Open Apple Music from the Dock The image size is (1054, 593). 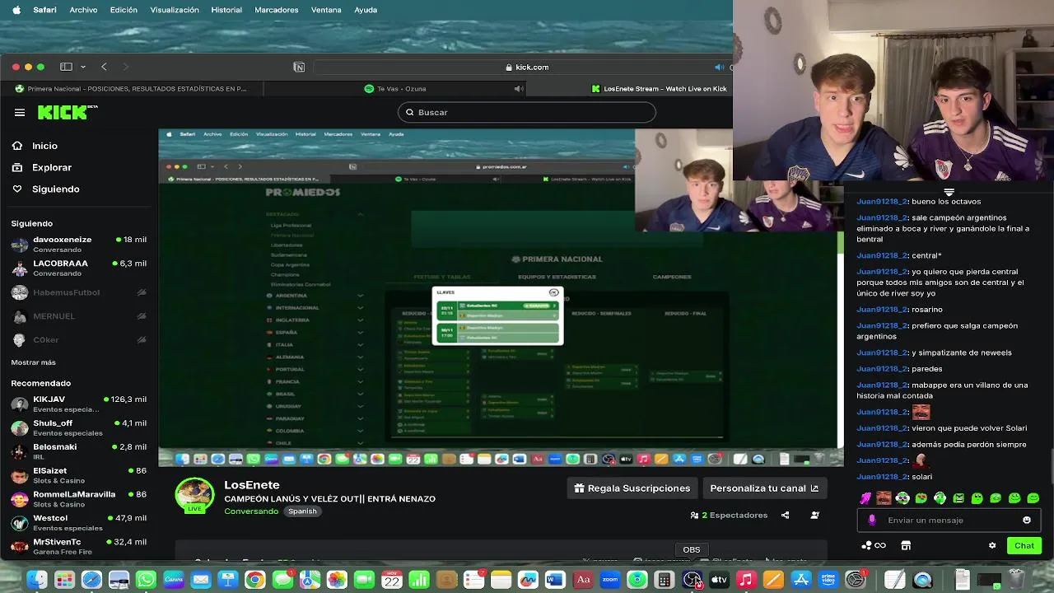click(x=746, y=580)
